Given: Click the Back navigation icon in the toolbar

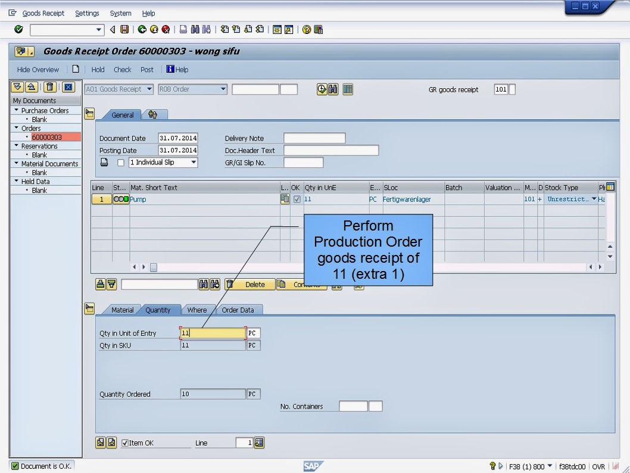Looking at the screenshot, I should click(142, 30).
